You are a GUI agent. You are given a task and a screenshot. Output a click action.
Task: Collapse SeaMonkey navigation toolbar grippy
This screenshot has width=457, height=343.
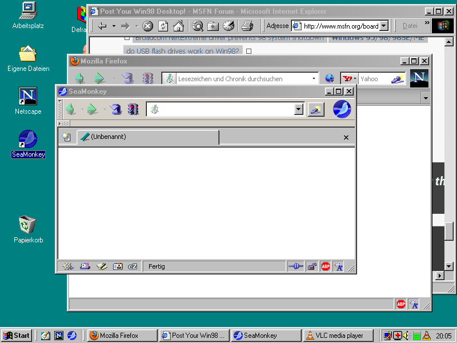[x=60, y=109]
